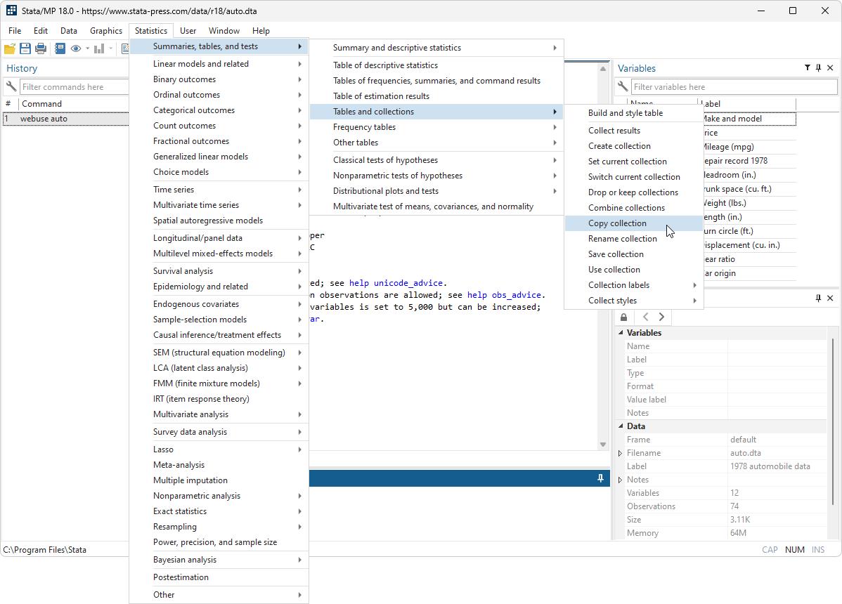Expand the Filename property row
The image size is (842, 604).
pyautogui.click(x=620, y=453)
